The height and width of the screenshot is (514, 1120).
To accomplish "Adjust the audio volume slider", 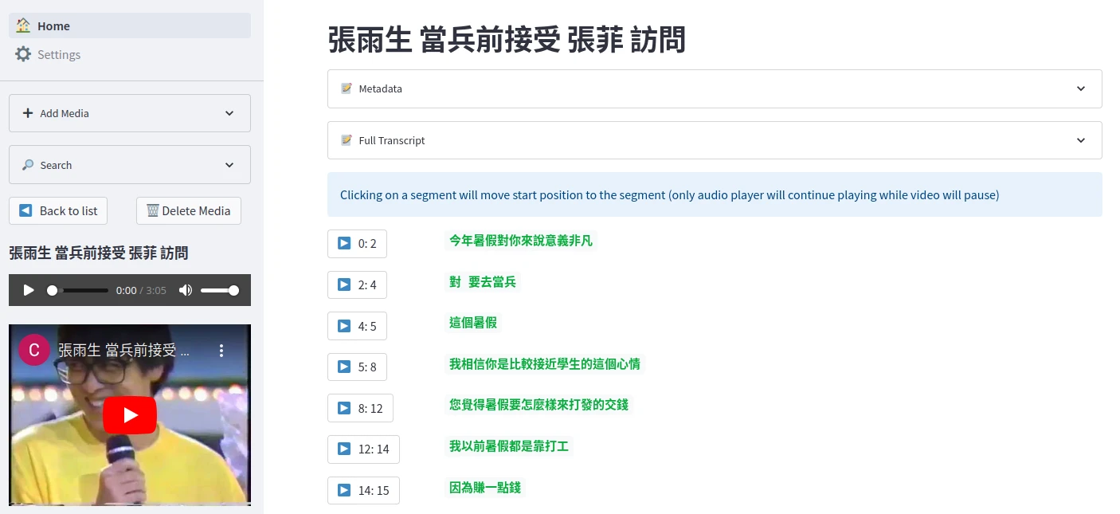I will click(x=219, y=291).
